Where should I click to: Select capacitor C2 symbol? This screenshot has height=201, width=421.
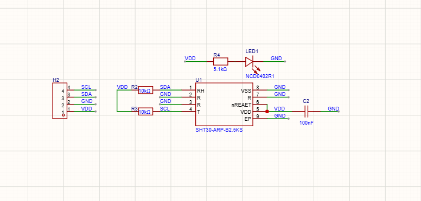[x=306, y=112]
